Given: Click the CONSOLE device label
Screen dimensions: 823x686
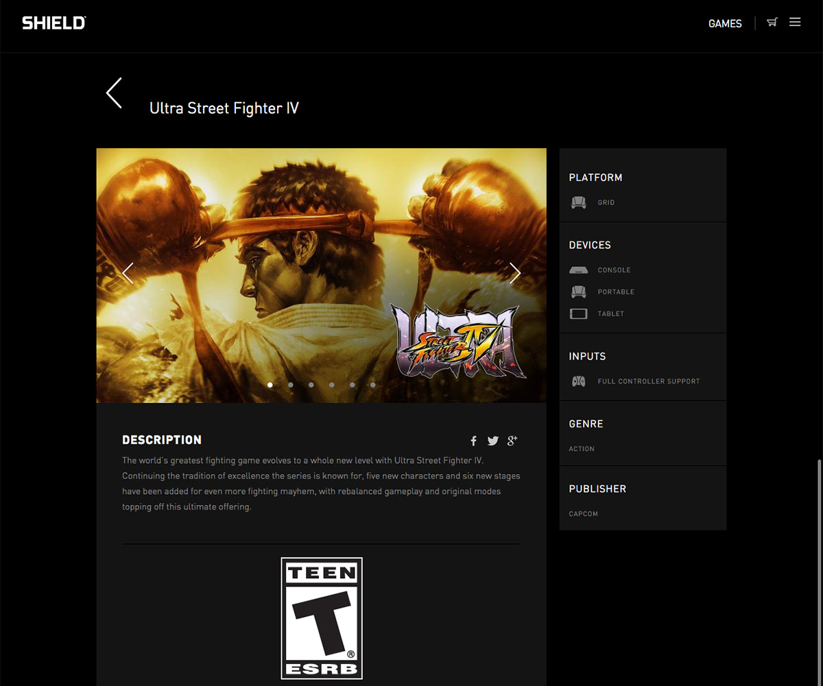Looking at the screenshot, I should pos(615,270).
